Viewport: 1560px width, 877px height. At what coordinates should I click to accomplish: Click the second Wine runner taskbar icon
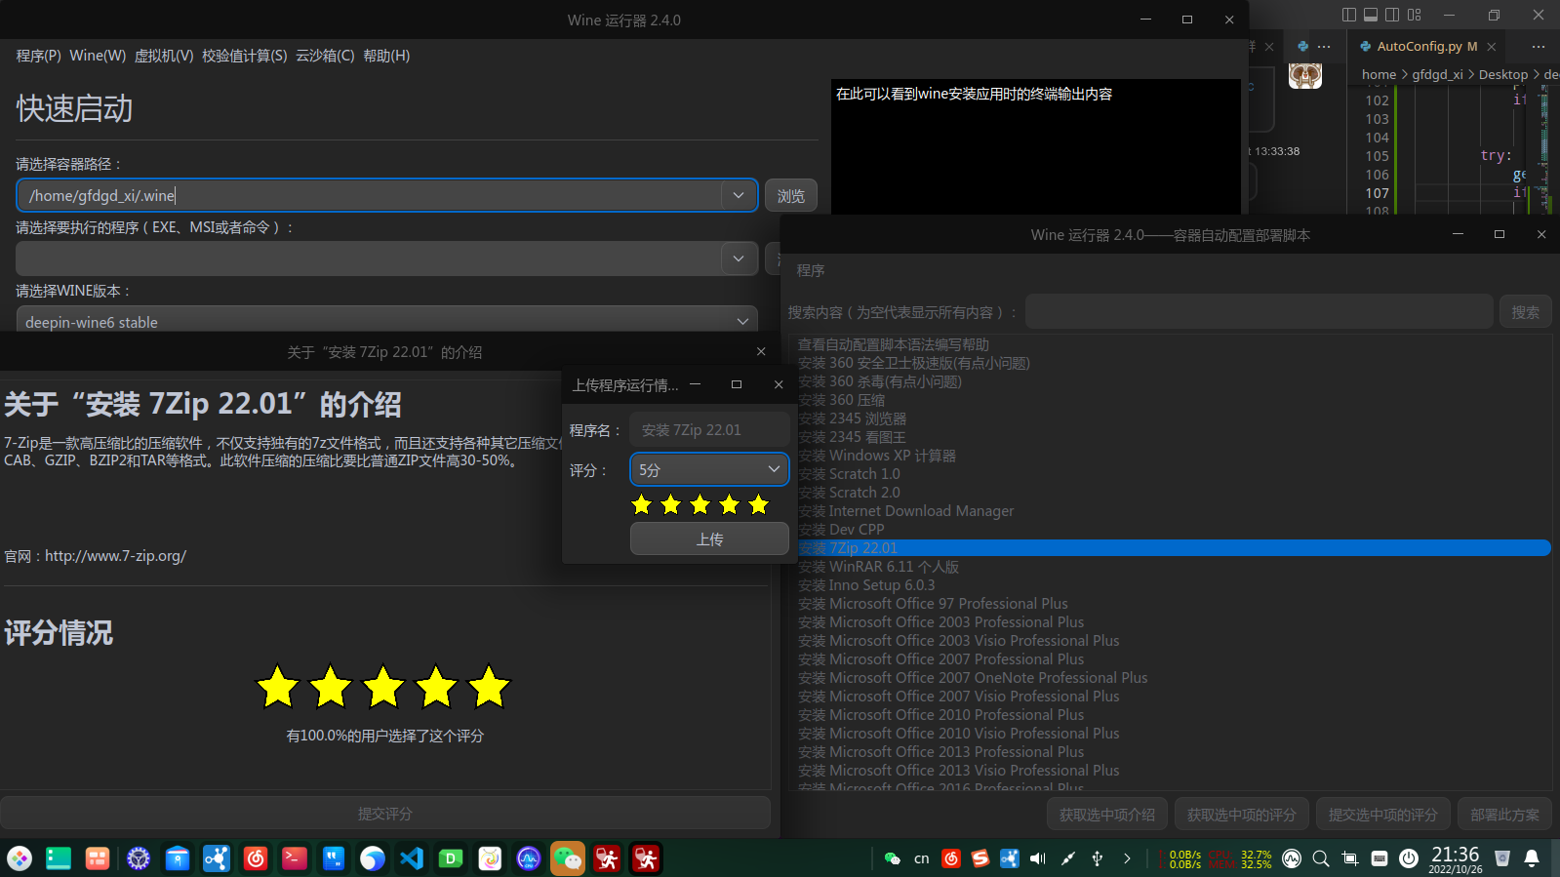tap(646, 858)
